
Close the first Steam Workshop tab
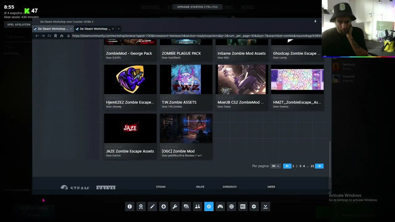point(71,29)
